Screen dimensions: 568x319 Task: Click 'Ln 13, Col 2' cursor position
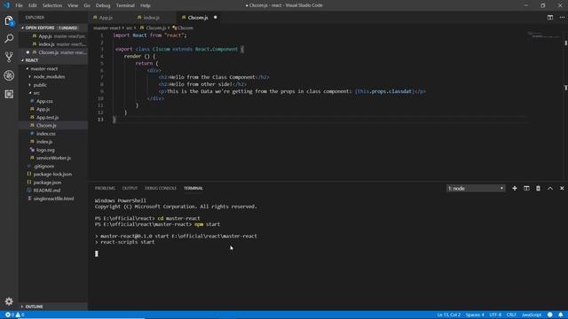[448, 315]
